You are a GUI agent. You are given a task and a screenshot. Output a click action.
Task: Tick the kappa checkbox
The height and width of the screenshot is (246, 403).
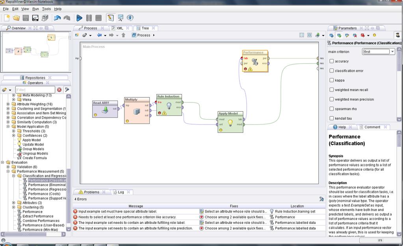[332, 80]
